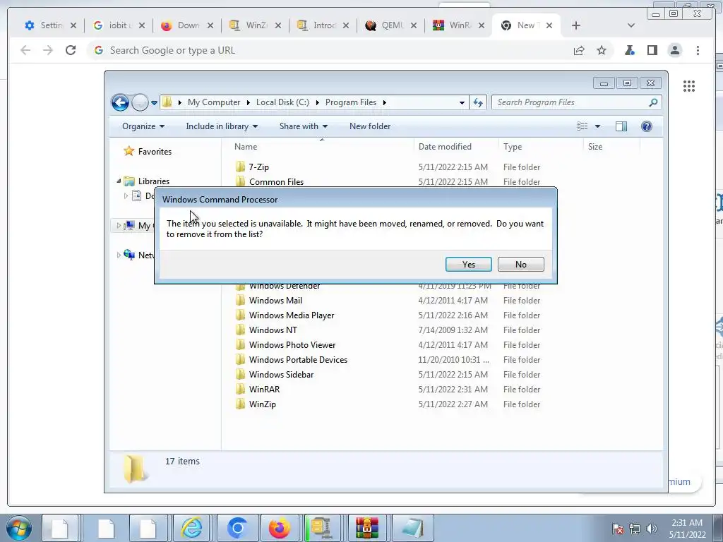Screen dimensions: 723x542
Task: Open Internet Explorer from the taskbar
Action: point(191,528)
